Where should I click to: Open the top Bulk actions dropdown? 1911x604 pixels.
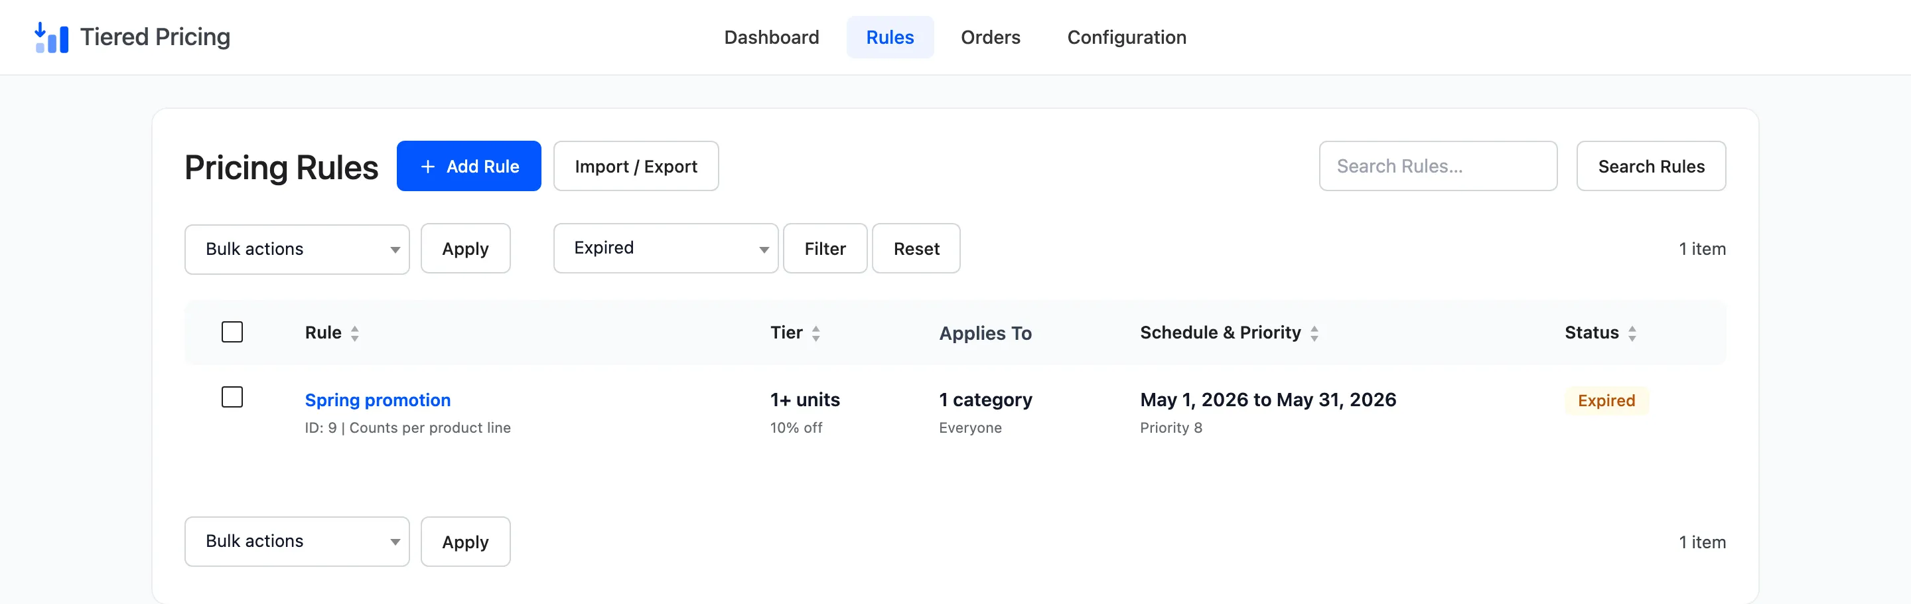pyautogui.click(x=297, y=250)
